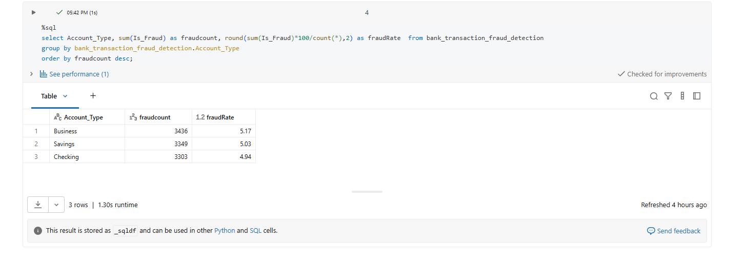747x261 pixels.
Task: Click the decimal type icon beside fraudRate
Action: [200, 117]
